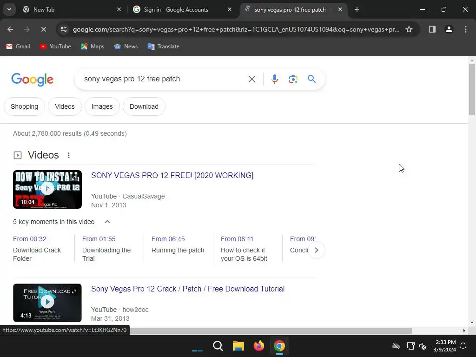Close the sony vegas search tab

[340, 10]
